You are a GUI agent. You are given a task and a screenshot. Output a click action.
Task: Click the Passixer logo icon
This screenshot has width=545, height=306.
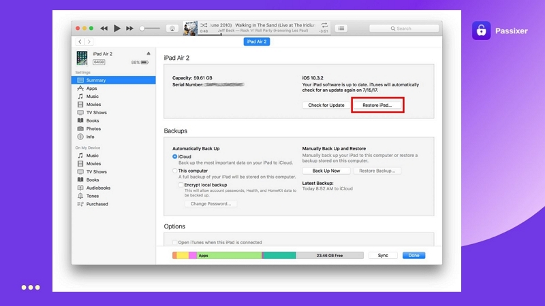coord(481,31)
